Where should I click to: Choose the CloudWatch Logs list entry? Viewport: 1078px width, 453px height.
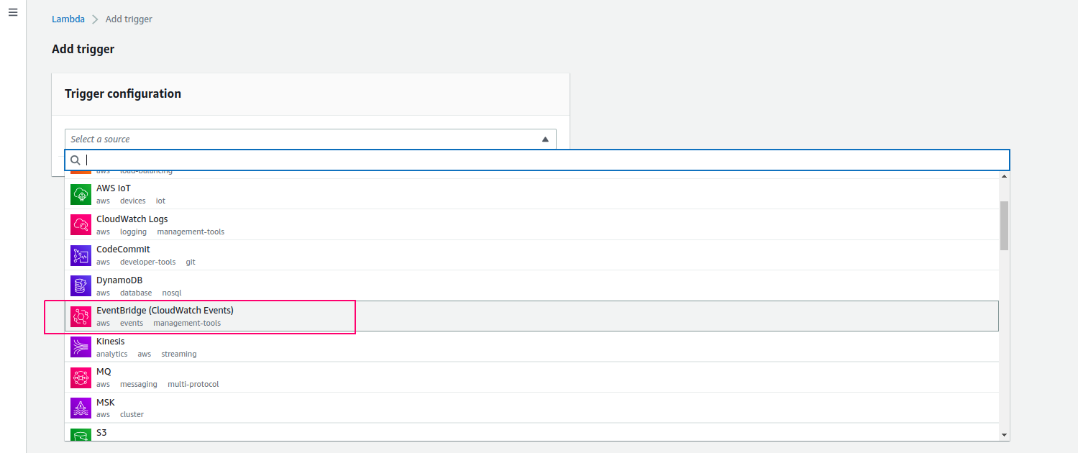click(x=132, y=219)
